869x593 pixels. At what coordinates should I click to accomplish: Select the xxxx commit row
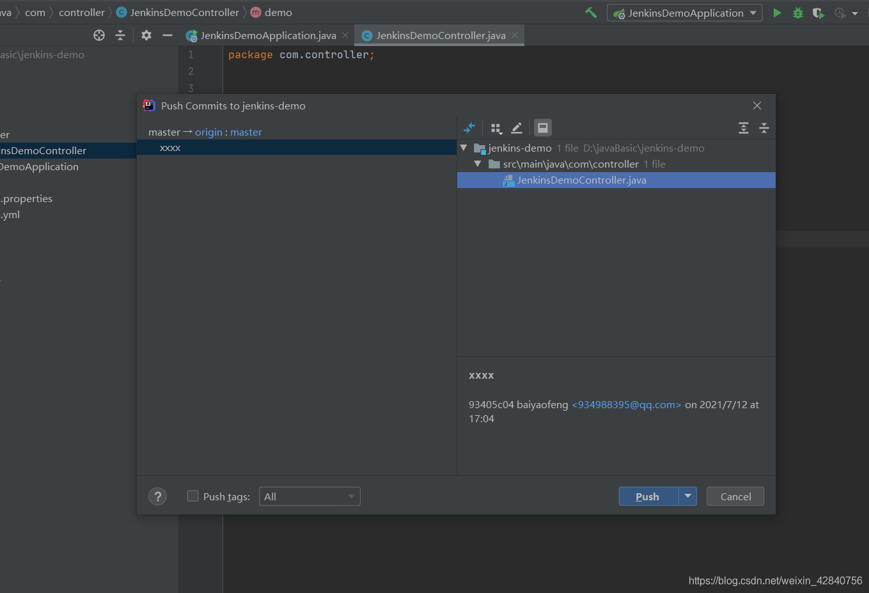297,148
